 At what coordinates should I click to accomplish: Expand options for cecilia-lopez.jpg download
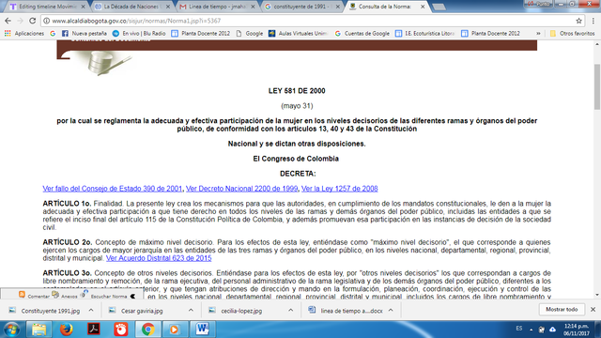[290, 311]
